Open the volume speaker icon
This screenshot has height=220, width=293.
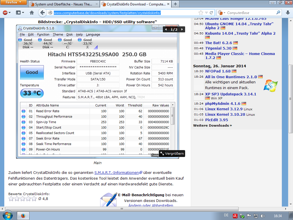point(263,216)
